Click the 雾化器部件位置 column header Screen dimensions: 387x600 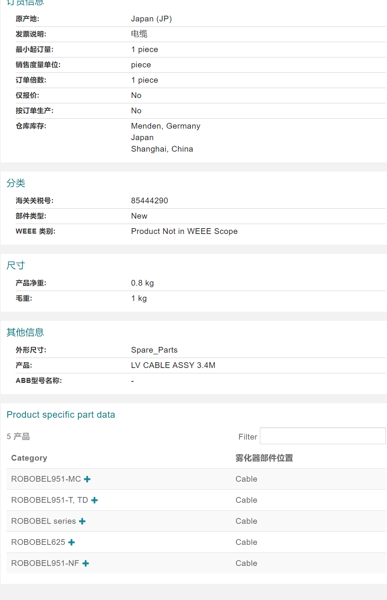264,458
